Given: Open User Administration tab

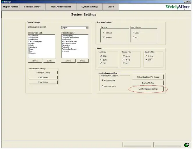Looking at the screenshot, I should click(x=61, y=7).
